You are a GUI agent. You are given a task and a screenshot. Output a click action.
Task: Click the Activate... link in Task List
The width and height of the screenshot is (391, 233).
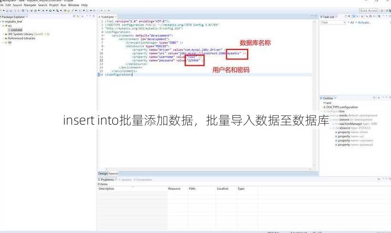pos(364,22)
